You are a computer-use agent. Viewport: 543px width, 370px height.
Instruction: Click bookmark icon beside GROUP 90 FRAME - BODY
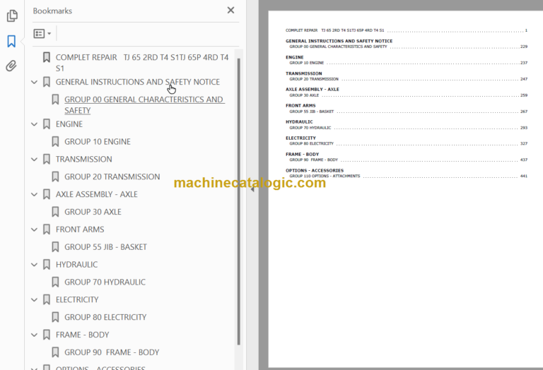[55, 352]
